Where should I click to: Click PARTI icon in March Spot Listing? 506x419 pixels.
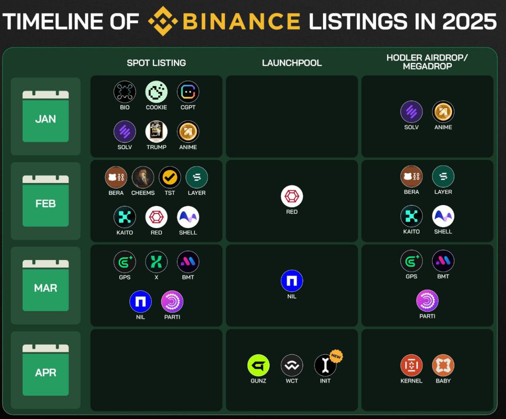coord(172,302)
